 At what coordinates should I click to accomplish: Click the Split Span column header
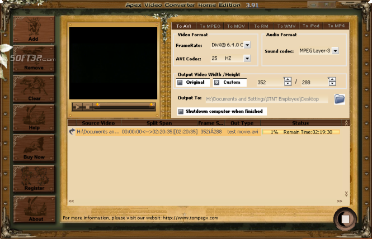click(x=159, y=123)
